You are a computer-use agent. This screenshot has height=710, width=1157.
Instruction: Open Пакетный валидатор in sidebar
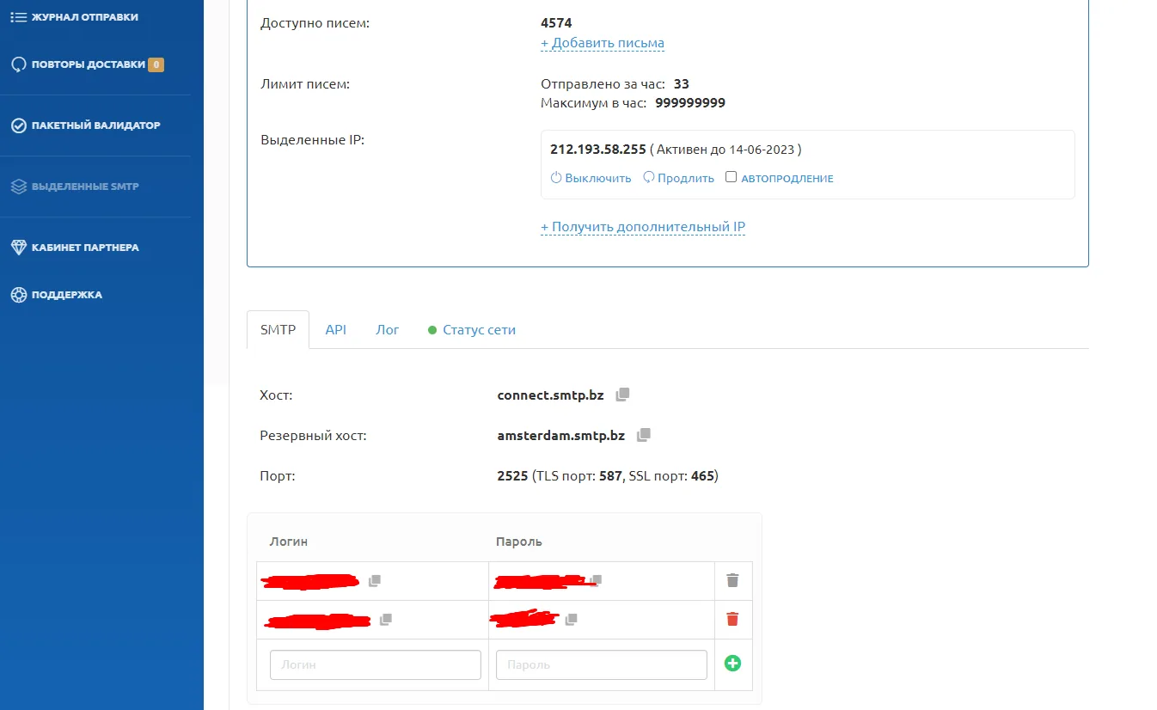point(86,125)
